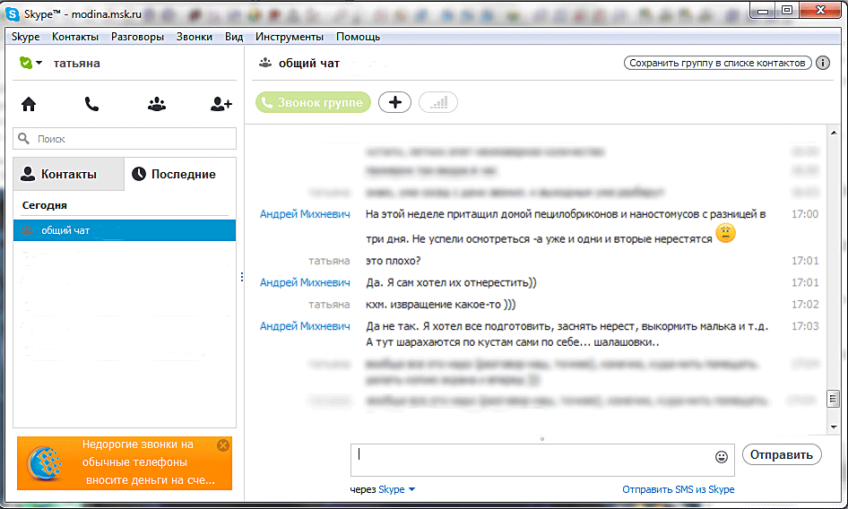Follow the Отправить SMS из Skype link
Image resolution: width=848 pixels, height=509 pixels.
pos(679,489)
